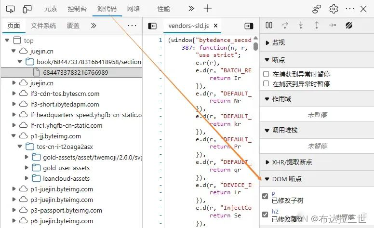Collapse the 调用堆栈 call stack section
The height and width of the screenshot is (228, 374).
tap(267, 131)
